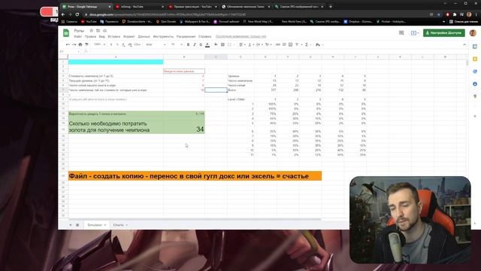Open the Google Sheets home icon
Screen dimensions: 481x271
point(66,33)
